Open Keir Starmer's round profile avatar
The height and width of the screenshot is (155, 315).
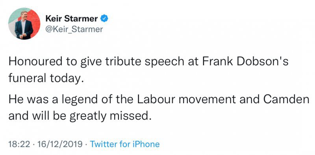(24, 24)
